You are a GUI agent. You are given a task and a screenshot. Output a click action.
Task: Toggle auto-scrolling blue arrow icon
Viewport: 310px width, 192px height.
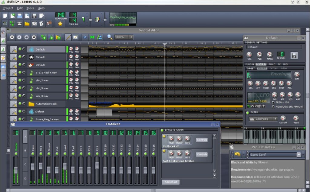85,37
